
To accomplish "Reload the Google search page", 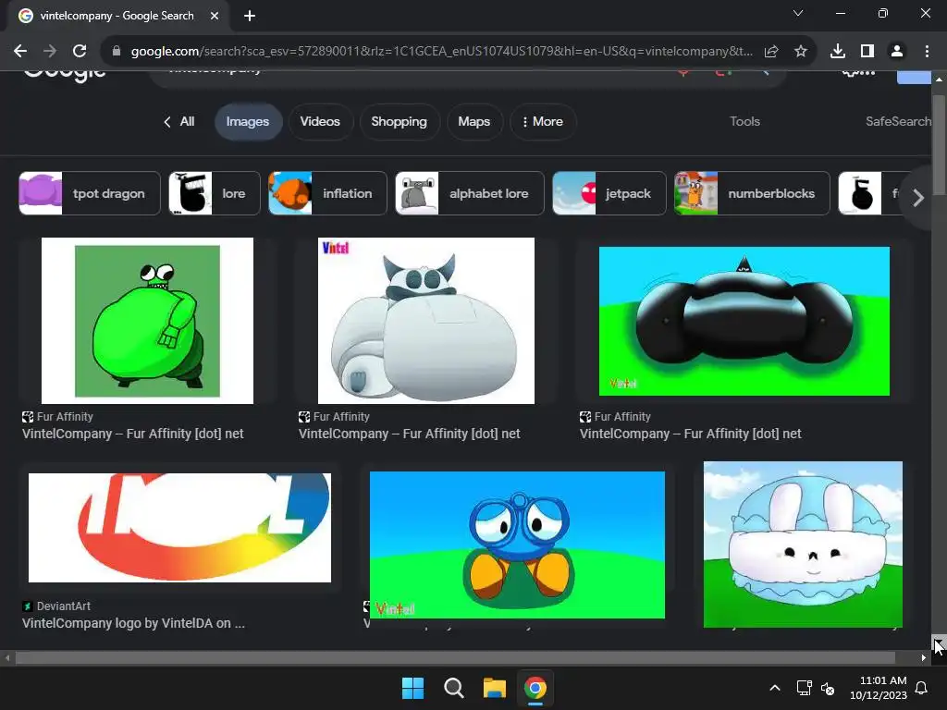I will 80,52.
